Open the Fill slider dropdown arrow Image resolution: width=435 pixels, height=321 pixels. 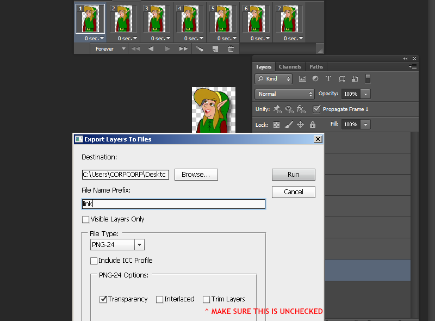click(x=365, y=125)
